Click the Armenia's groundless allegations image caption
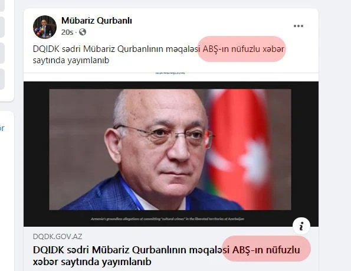The width and height of the screenshot is (351, 271). point(168,219)
